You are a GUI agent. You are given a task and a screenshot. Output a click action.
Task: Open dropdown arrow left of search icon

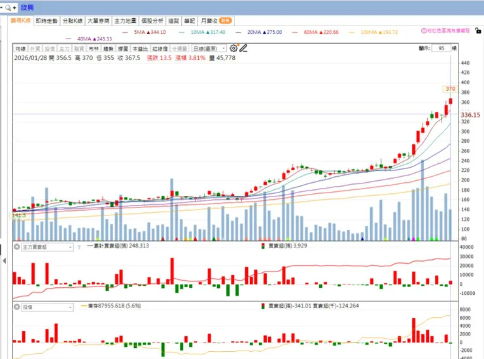click(1, 8)
